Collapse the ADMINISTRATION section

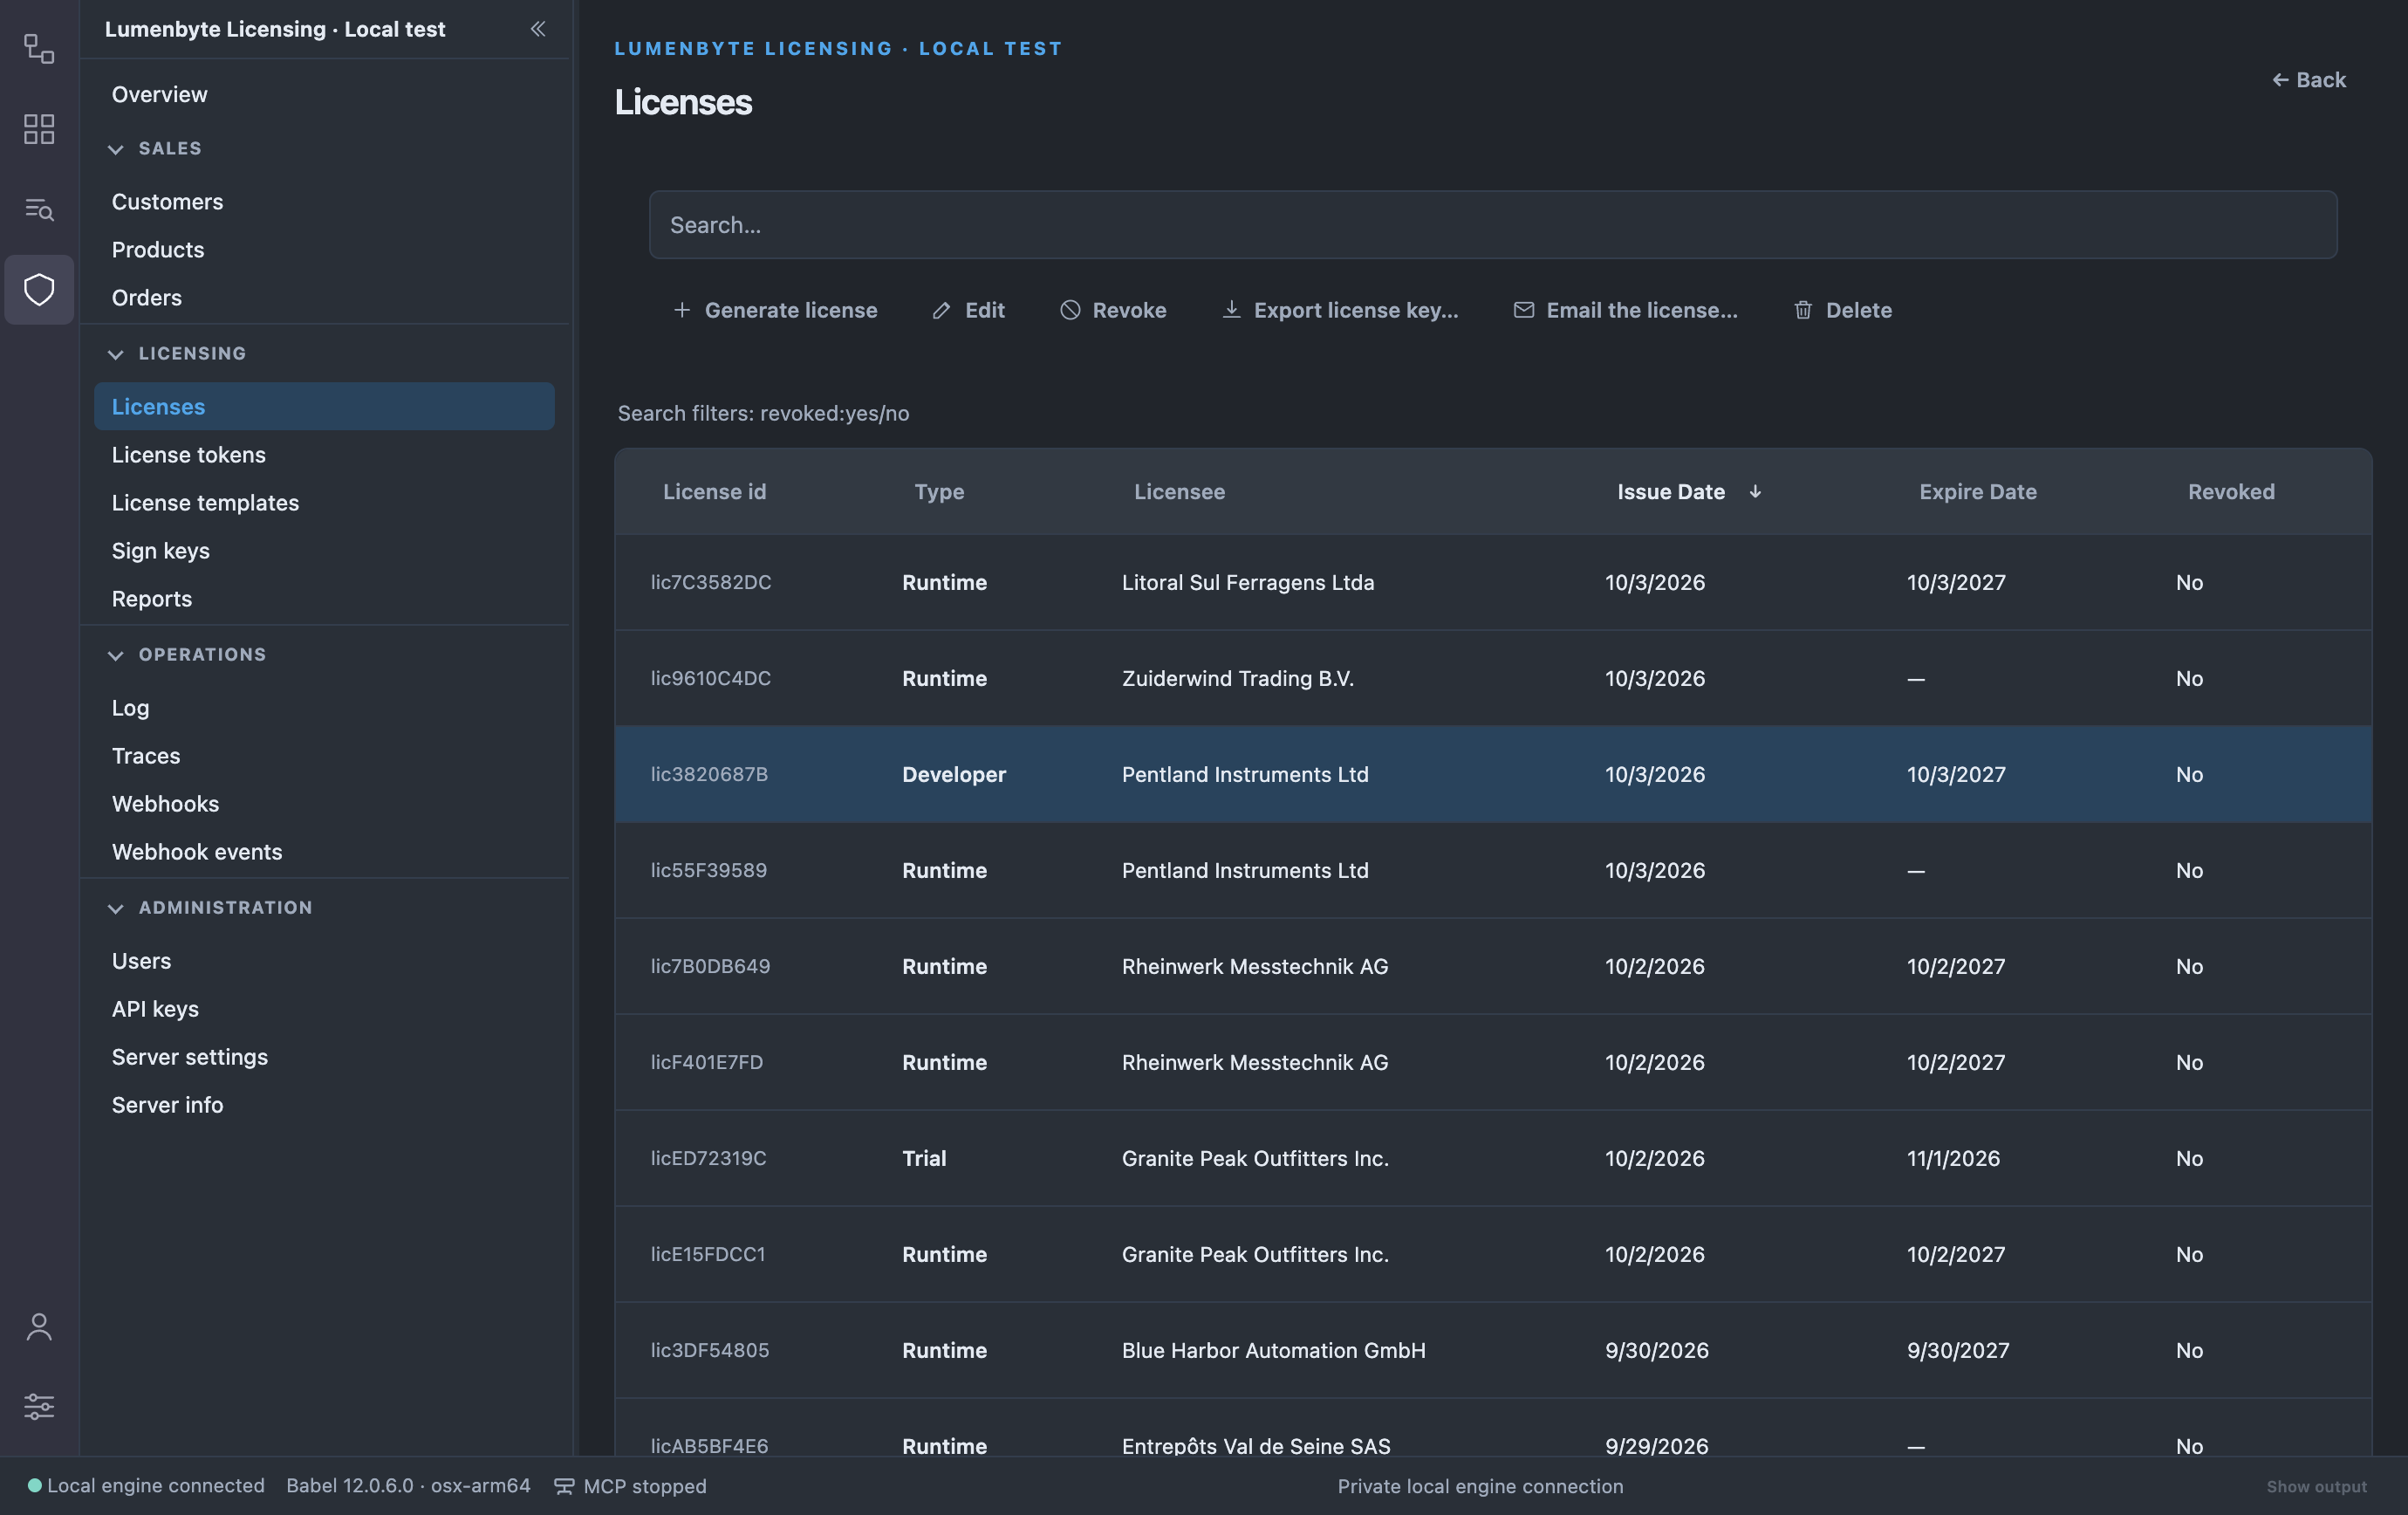[x=116, y=908]
